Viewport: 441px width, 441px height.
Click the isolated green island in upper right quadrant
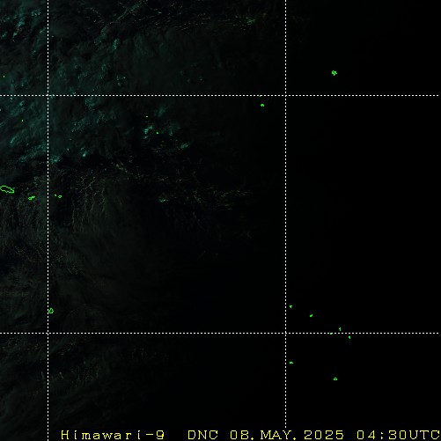coord(334,73)
